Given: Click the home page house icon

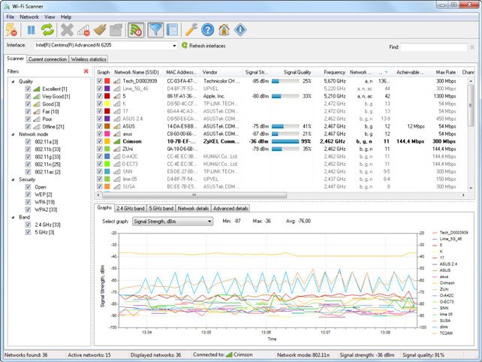Looking at the screenshot, I should (x=224, y=30).
